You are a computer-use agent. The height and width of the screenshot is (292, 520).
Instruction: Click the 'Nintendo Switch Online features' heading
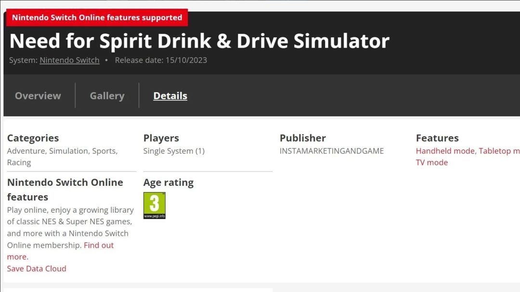[x=65, y=190]
